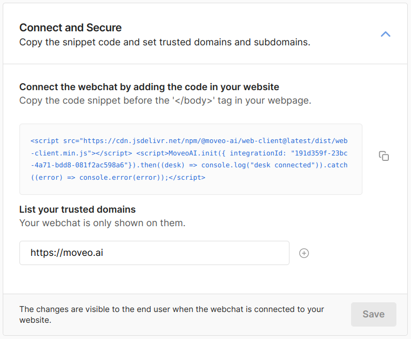Click 'Your webchat is only shown on them' text
This screenshot has height=339, width=411.
click(102, 222)
